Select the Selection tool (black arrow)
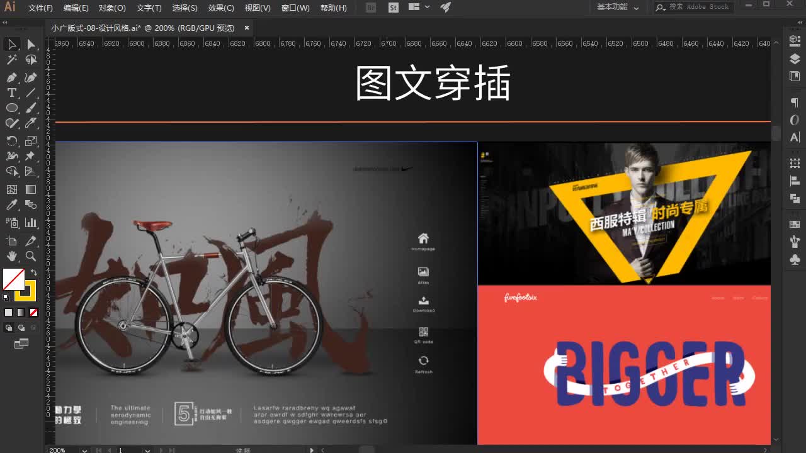This screenshot has height=453, width=806. [x=11, y=44]
